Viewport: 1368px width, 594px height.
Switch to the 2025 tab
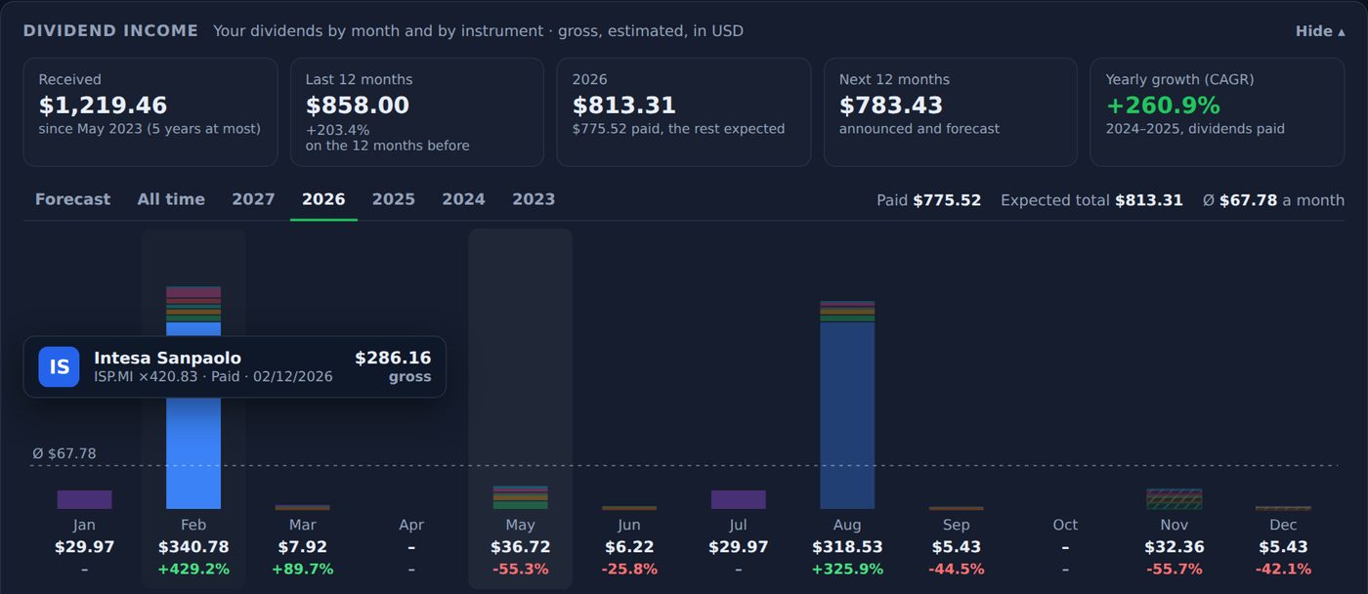click(x=394, y=199)
